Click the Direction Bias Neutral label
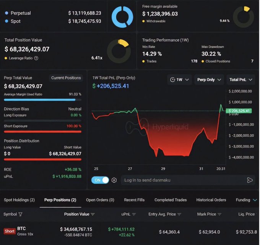The height and width of the screenshot is (245, 260). coord(75,109)
